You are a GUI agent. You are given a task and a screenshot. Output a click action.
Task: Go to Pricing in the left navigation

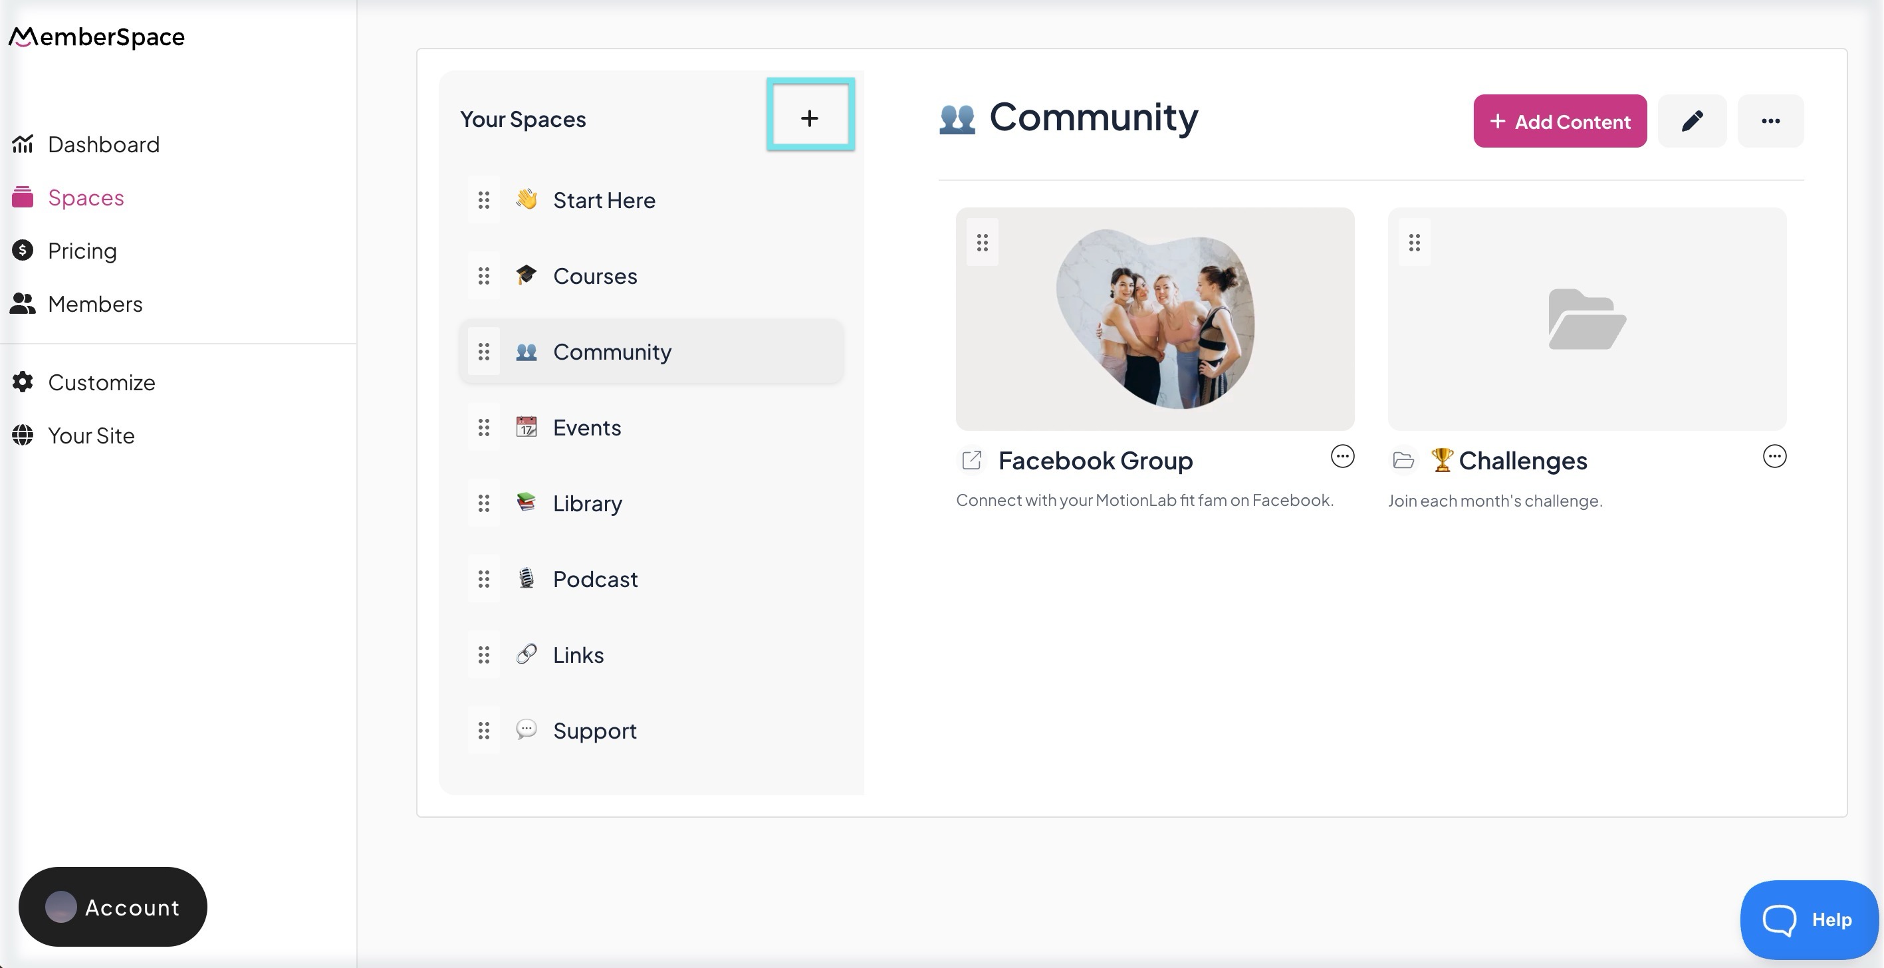click(x=82, y=251)
